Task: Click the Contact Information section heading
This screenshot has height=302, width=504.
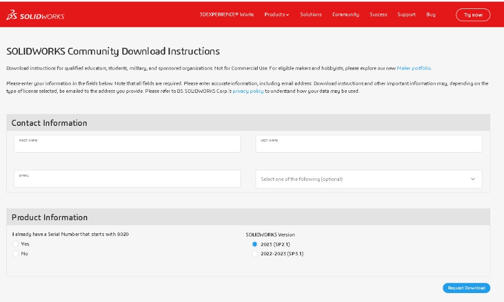Action: tap(49, 123)
